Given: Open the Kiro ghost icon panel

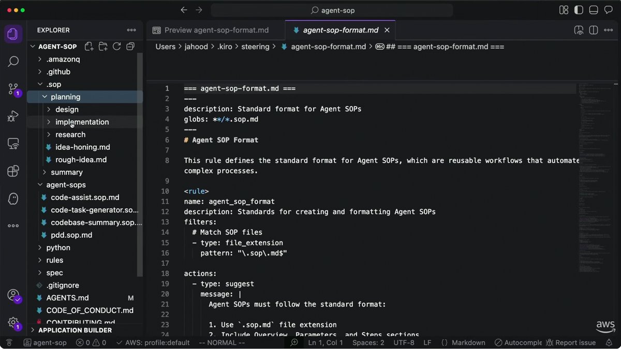Looking at the screenshot, I should [x=13, y=199].
